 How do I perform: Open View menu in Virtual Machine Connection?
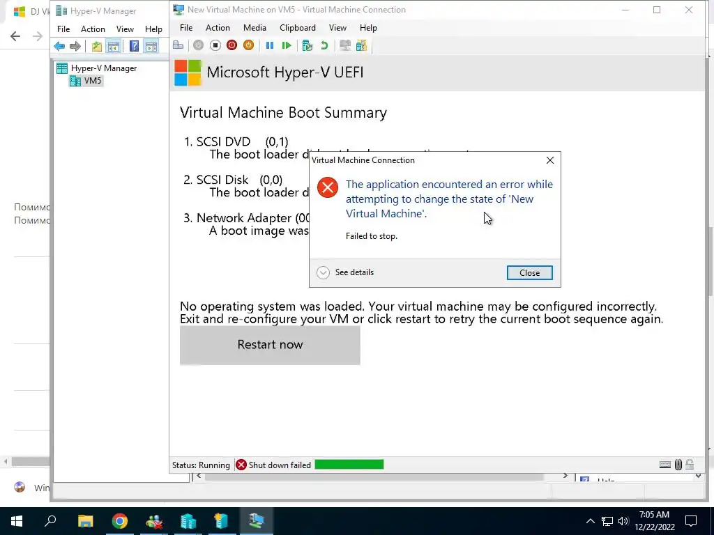coord(337,28)
